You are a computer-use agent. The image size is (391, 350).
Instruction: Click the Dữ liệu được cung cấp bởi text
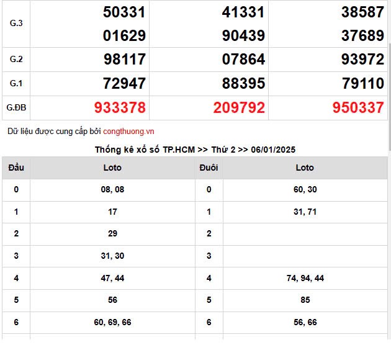click(x=54, y=132)
